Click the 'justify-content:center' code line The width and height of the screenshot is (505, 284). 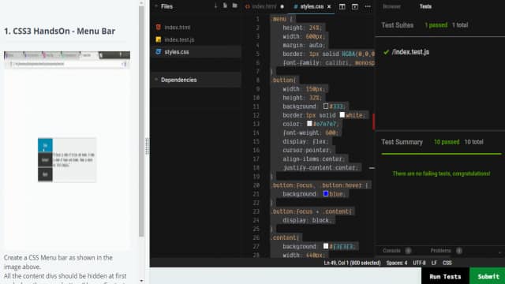(x=320, y=167)
